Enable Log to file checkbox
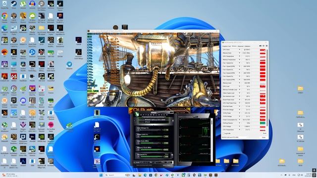The image size is (317, 178). click(223, 133)
